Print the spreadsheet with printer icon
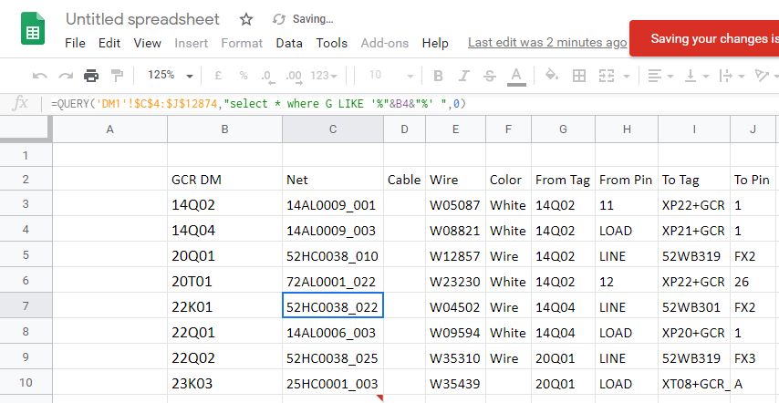779x403 pixels. [91, 76]
